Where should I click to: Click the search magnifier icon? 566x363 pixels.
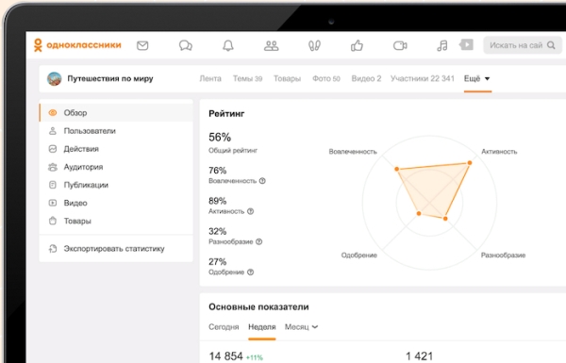551,45
